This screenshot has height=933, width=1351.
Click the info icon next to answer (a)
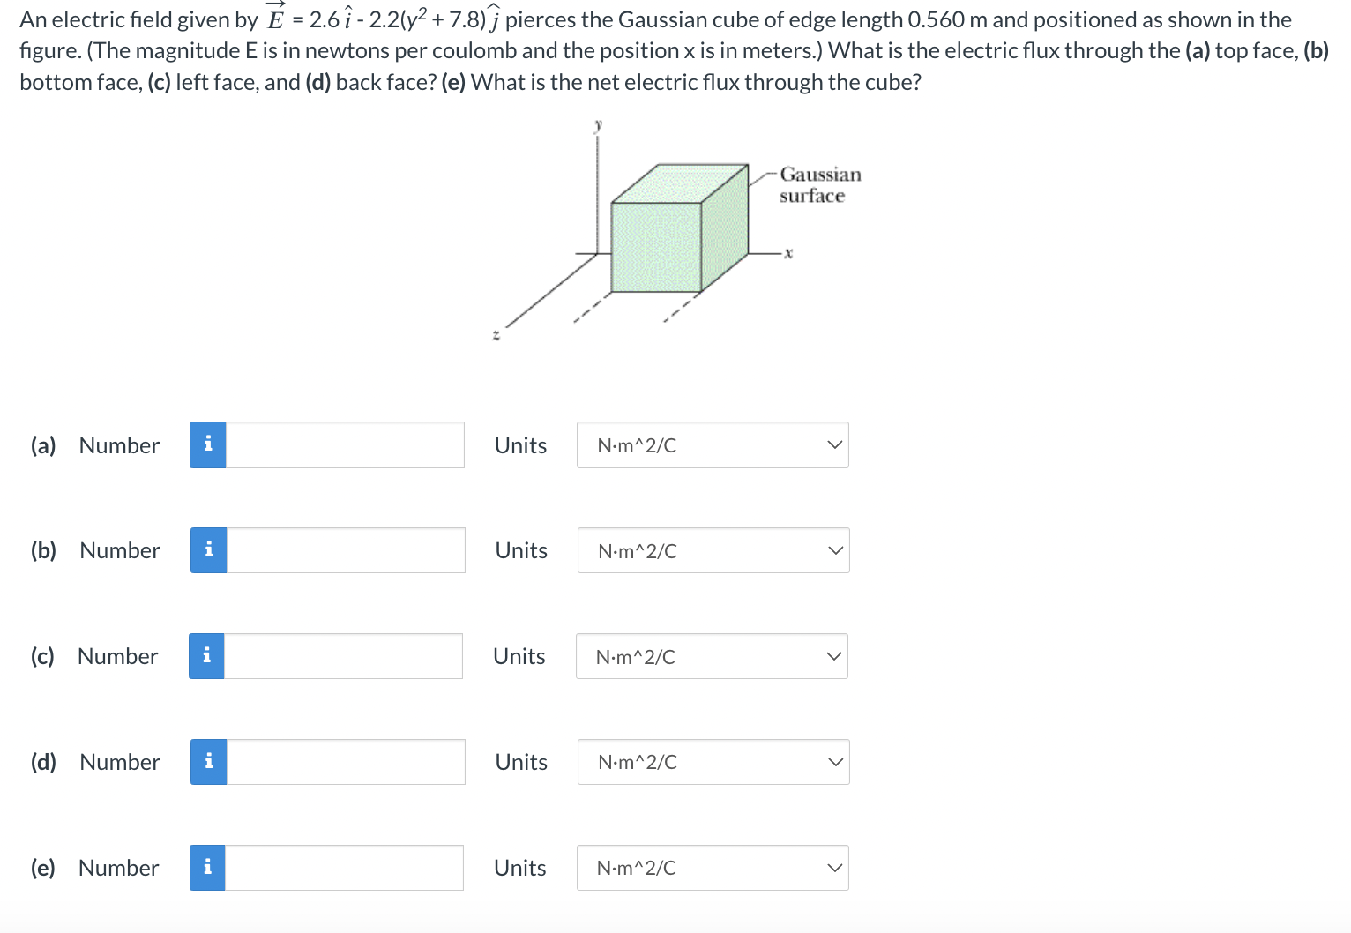pyautogui.click(x=207, y=444)
